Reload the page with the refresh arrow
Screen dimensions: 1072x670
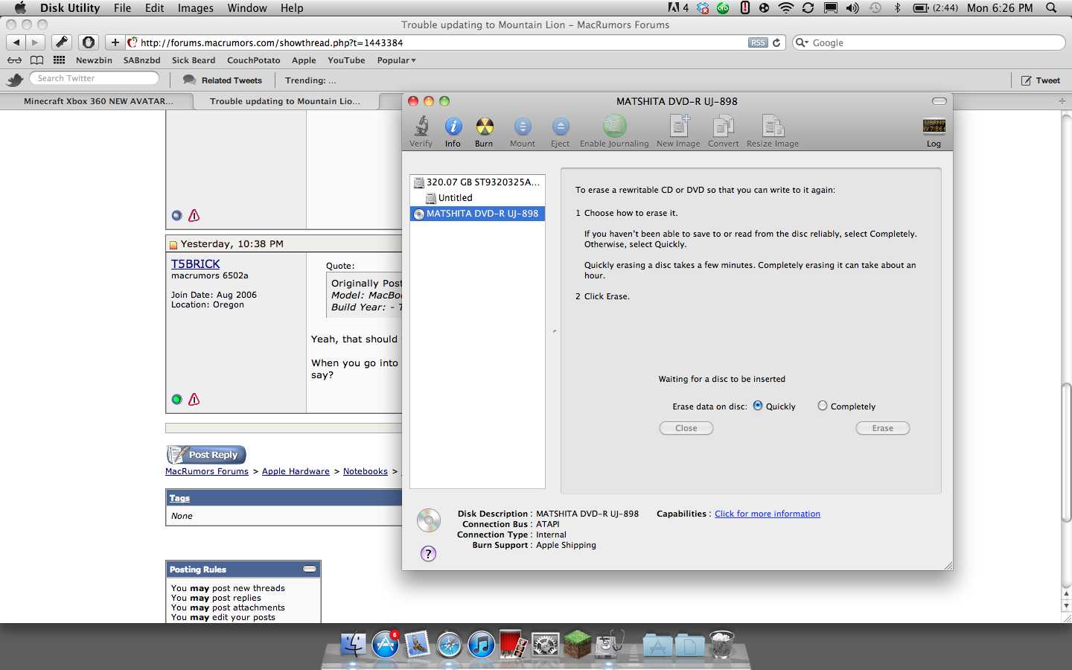pyautogui.click(x=776, y=42)
